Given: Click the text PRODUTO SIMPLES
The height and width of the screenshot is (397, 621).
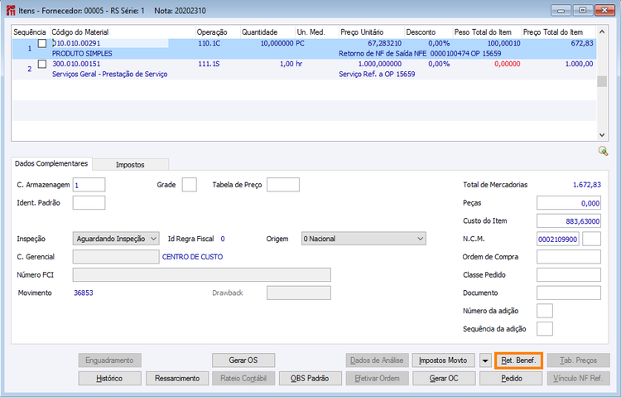Looking at the screenshot, I should tap(82, 54).
